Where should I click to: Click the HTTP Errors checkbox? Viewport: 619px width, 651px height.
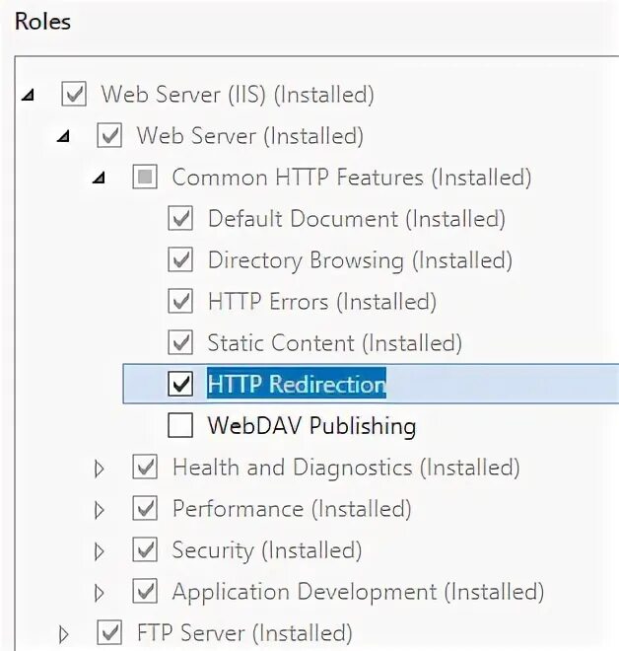(x=180, y=301)
